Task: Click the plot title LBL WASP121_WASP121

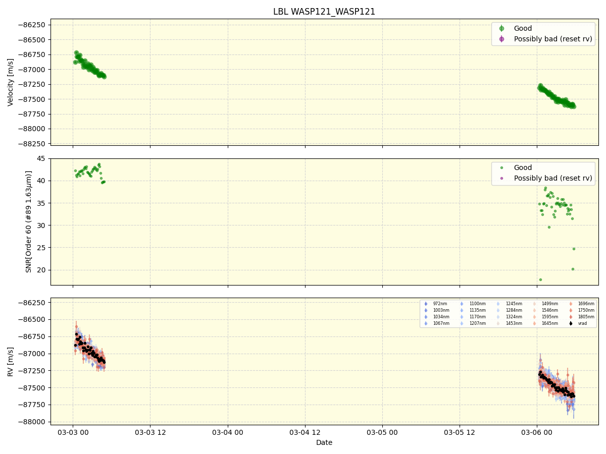Action: click(x=324, y=12)
